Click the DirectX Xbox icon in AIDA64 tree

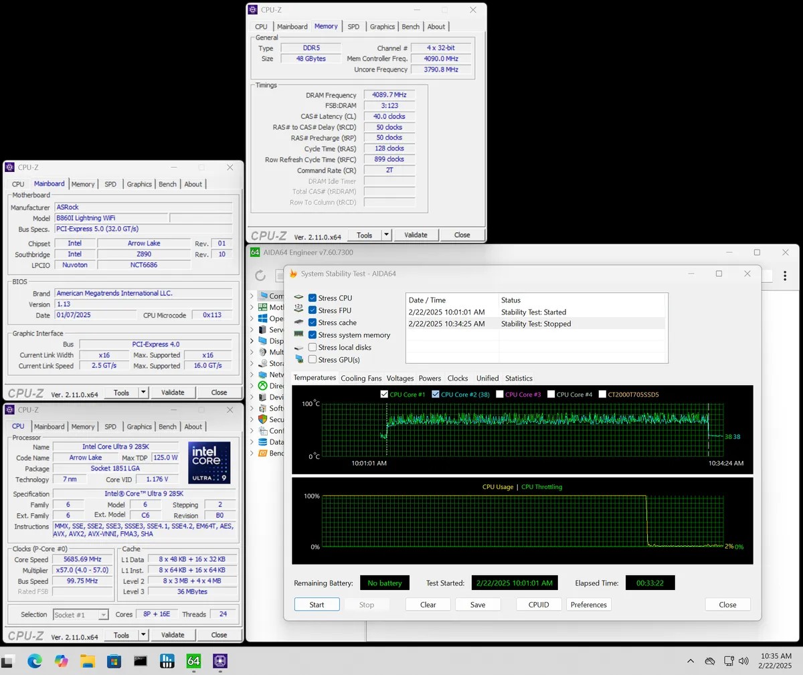[x=262, y=386]
